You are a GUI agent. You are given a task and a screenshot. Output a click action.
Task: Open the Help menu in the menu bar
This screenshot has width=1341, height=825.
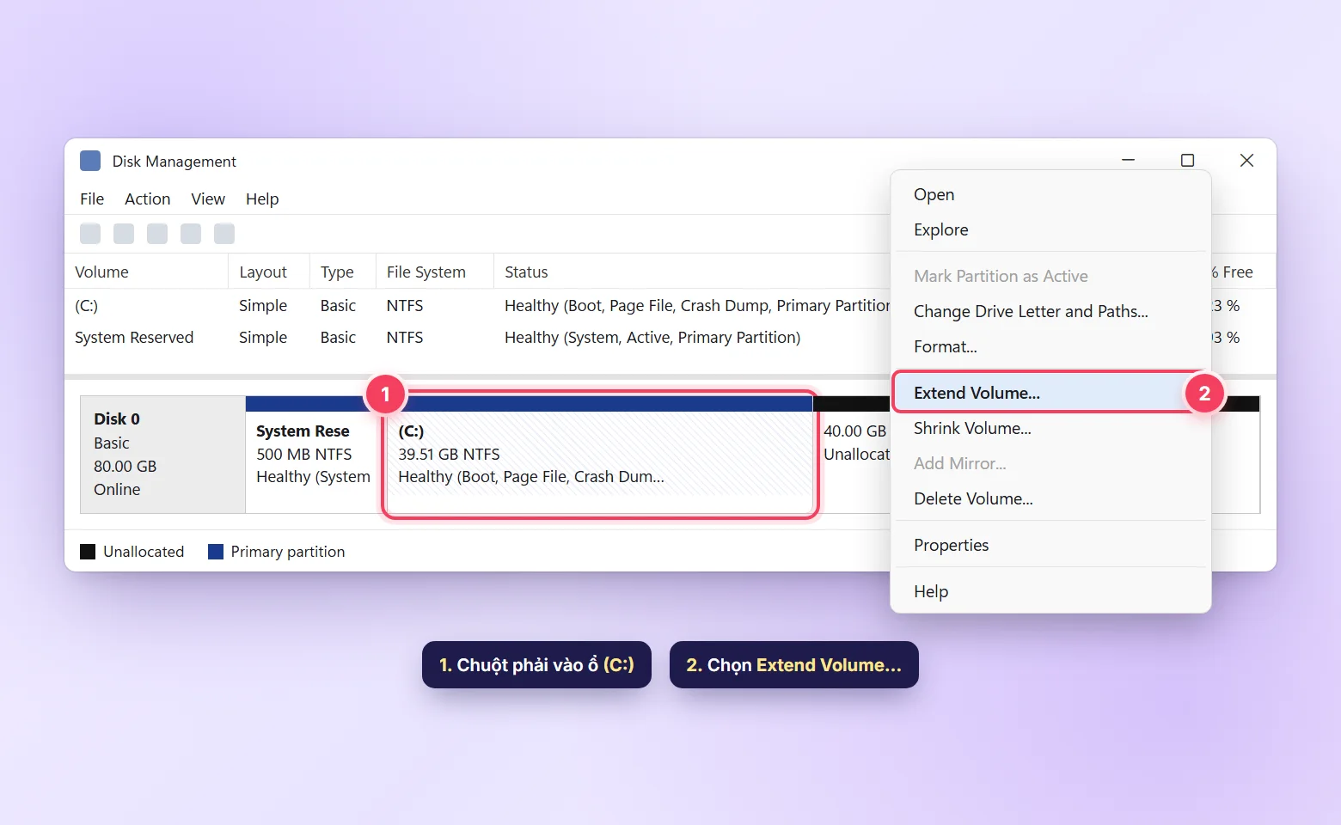[262, 199]
